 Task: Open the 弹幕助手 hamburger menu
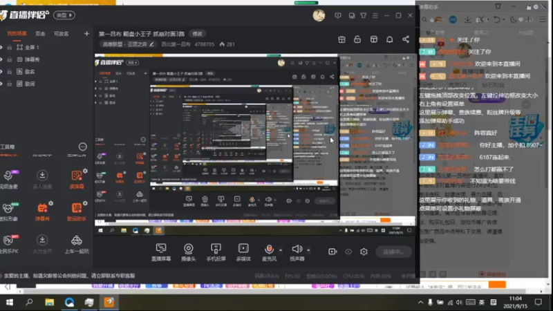543,20
